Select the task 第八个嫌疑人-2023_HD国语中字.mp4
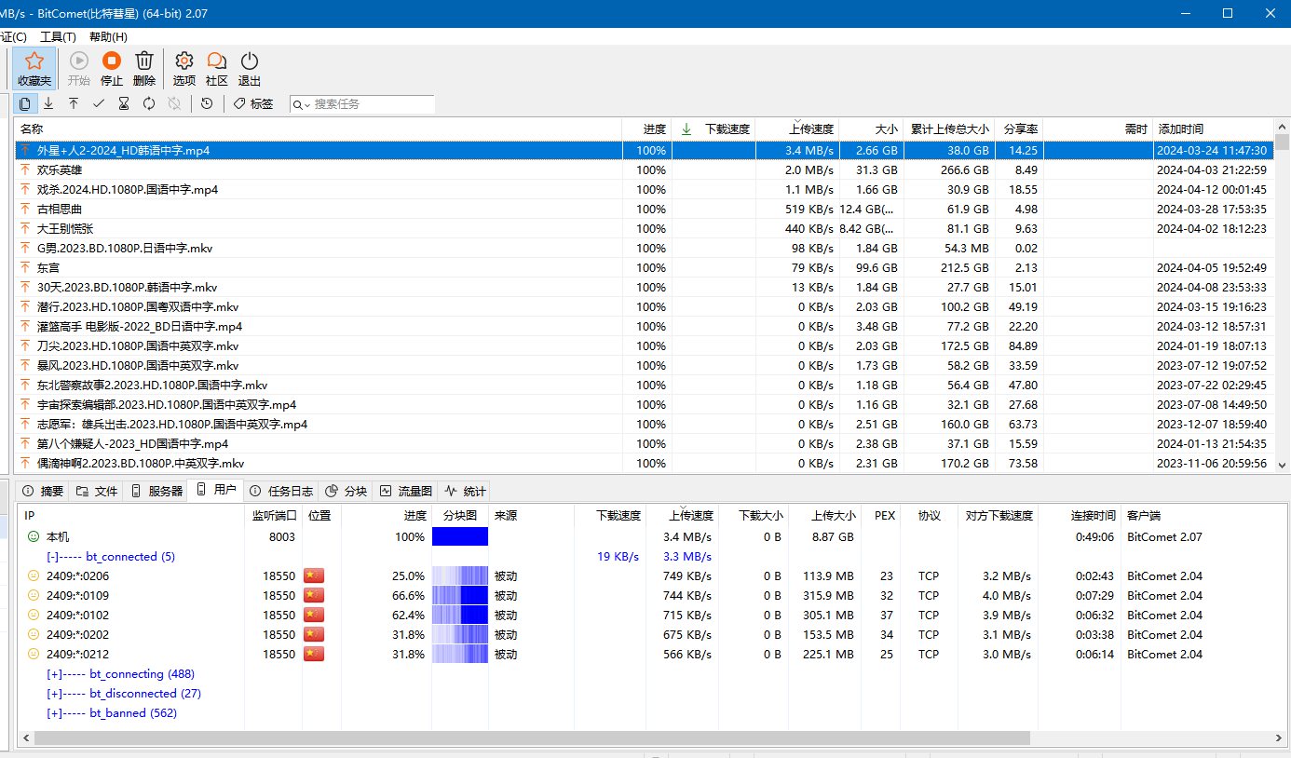Screen dimensions: 1291x758 645,444
